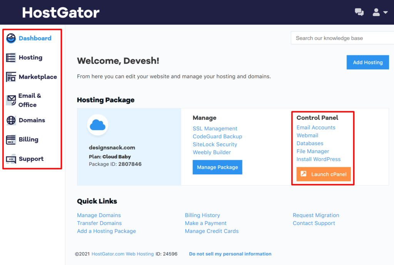Open Email & Office via its envelope icon
Viewport: 394px width, 265px height.
[11, 100]
